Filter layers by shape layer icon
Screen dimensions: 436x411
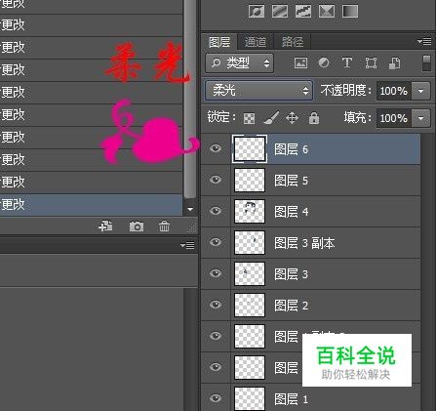pos(371,62)
